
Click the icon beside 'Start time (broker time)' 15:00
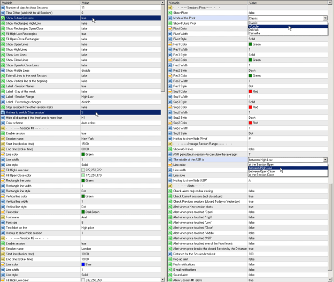click(x=3, y=144)
